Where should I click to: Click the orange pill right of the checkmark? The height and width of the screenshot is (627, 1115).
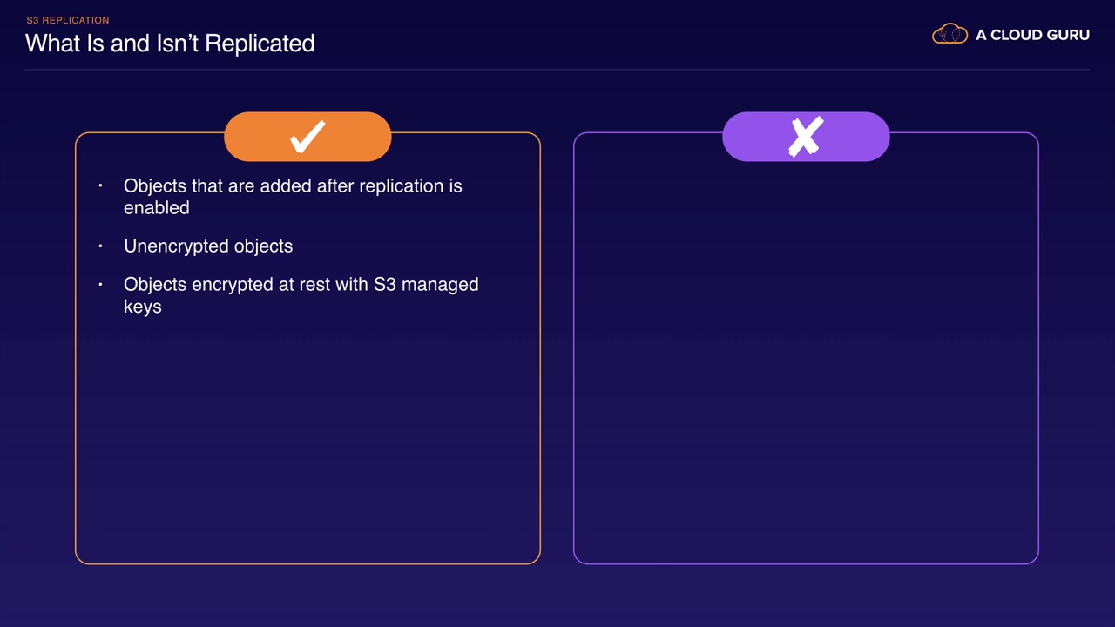pos(360,137)
